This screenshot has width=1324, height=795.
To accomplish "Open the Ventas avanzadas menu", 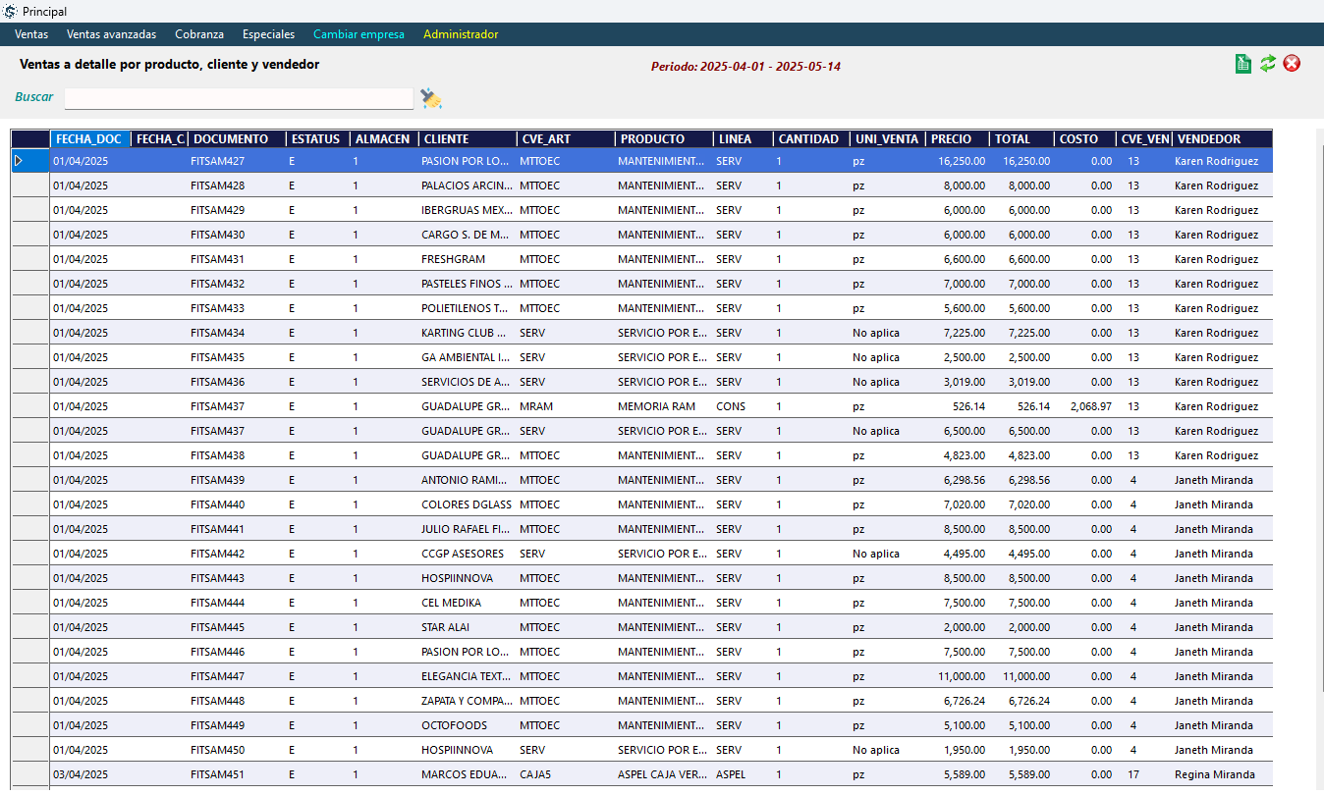I will pos(111,34).
